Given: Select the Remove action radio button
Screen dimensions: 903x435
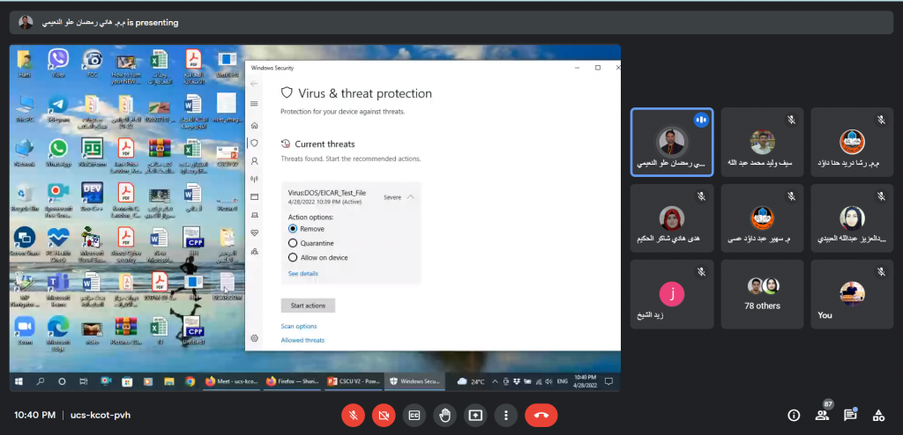Looking at the screenshot, I should pos(294,228).
